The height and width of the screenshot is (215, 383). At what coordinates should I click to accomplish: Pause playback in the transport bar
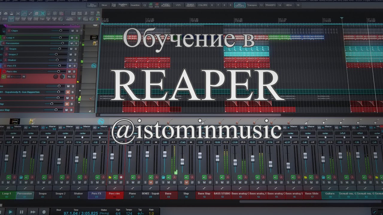pyautogui.click(x=22, y=212)
